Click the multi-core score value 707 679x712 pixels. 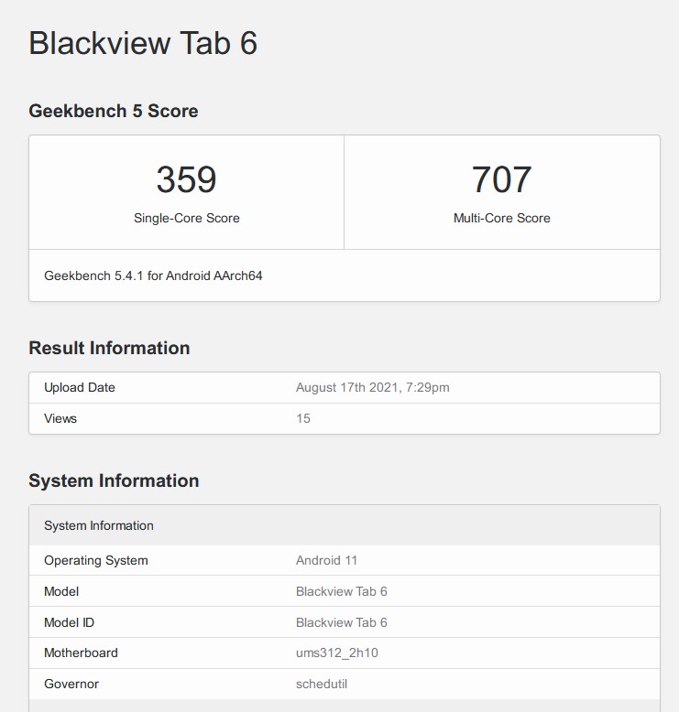tap(501, 179)
